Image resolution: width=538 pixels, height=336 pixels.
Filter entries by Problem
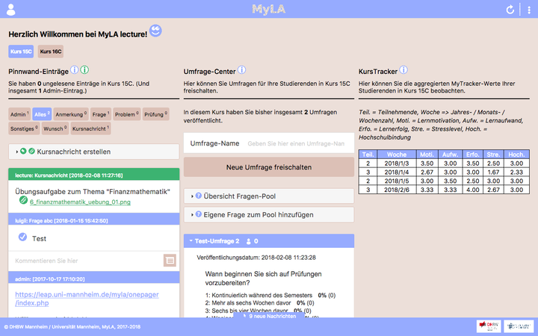click(x=126, y=114)
